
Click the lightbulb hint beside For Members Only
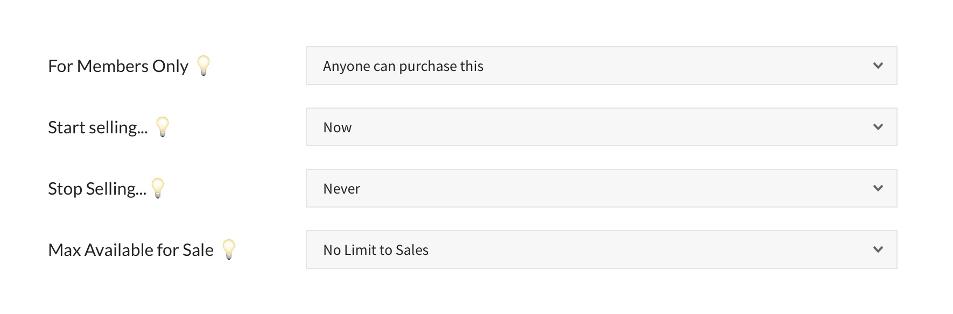pos(204,66)
